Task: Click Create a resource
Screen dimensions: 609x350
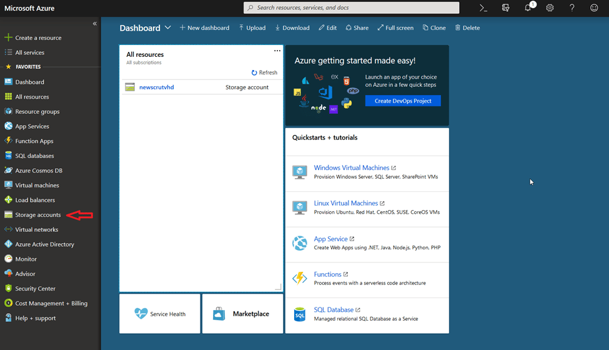Action: 38,37
